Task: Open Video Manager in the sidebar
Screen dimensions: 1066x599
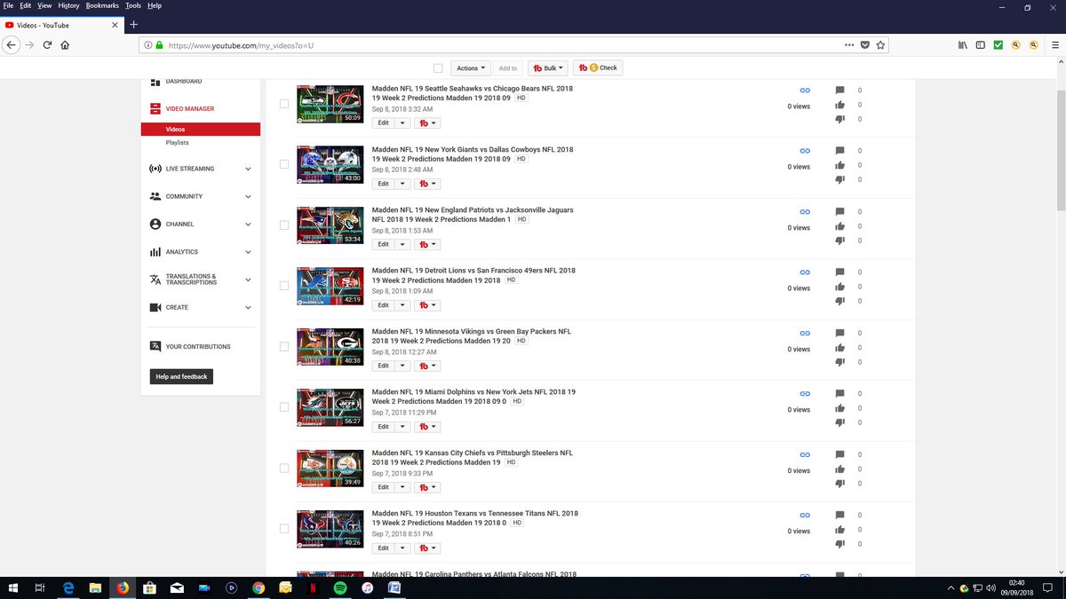Action: [189, 109]
